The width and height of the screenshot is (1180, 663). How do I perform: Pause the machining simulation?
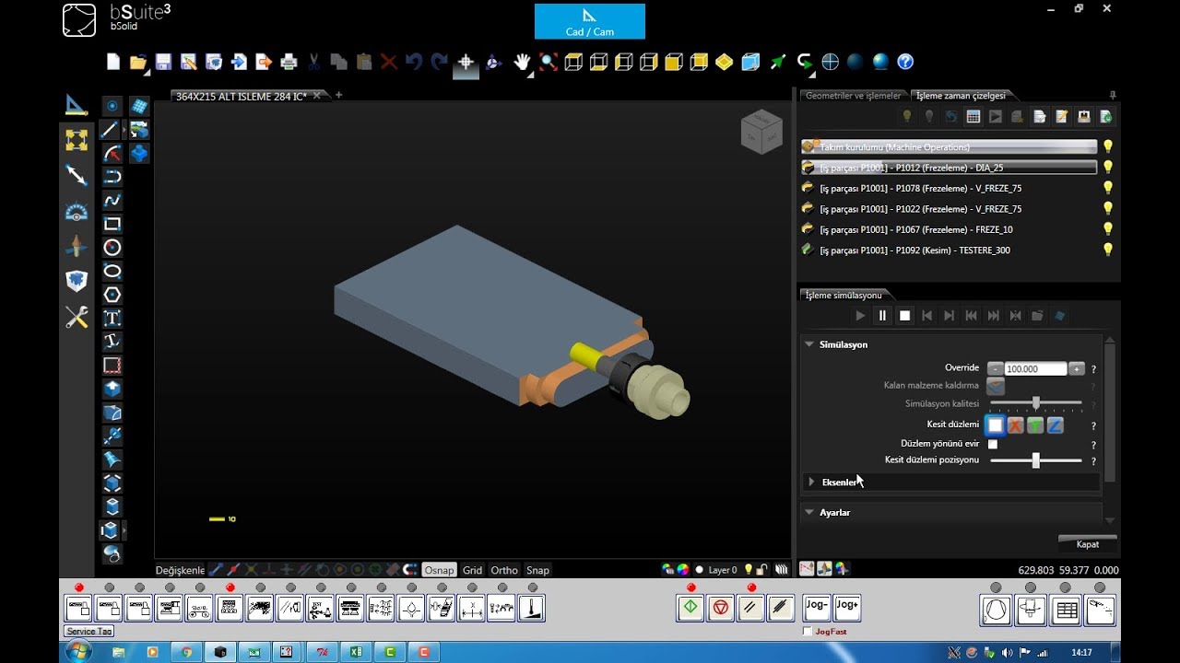click(882, 316)
